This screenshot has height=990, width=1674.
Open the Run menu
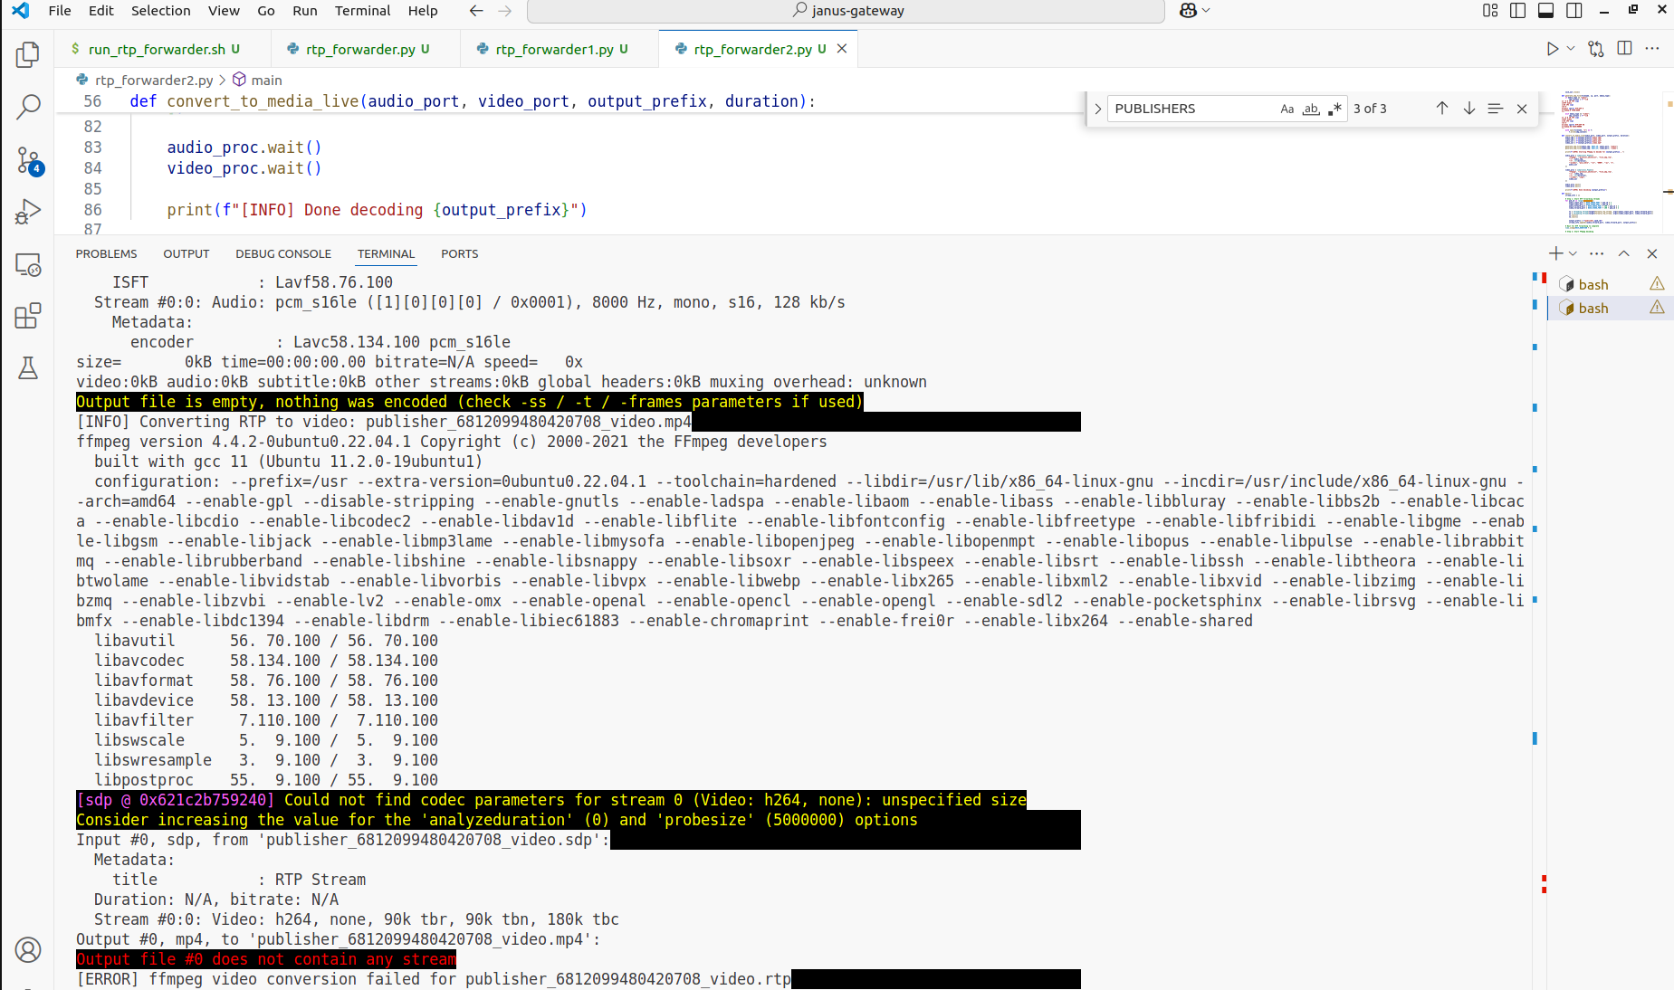305,11
